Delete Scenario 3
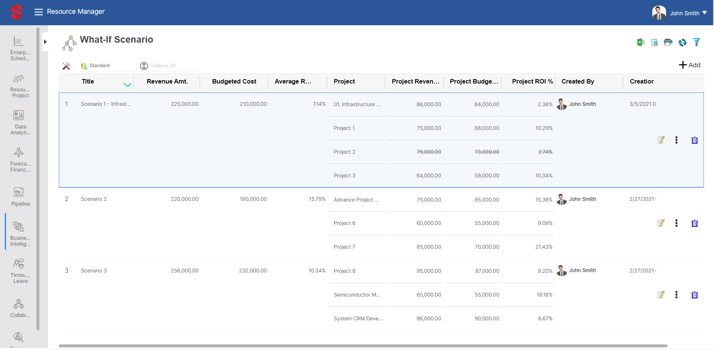This screenshot has height=350, width=714. tap(694, 295)
